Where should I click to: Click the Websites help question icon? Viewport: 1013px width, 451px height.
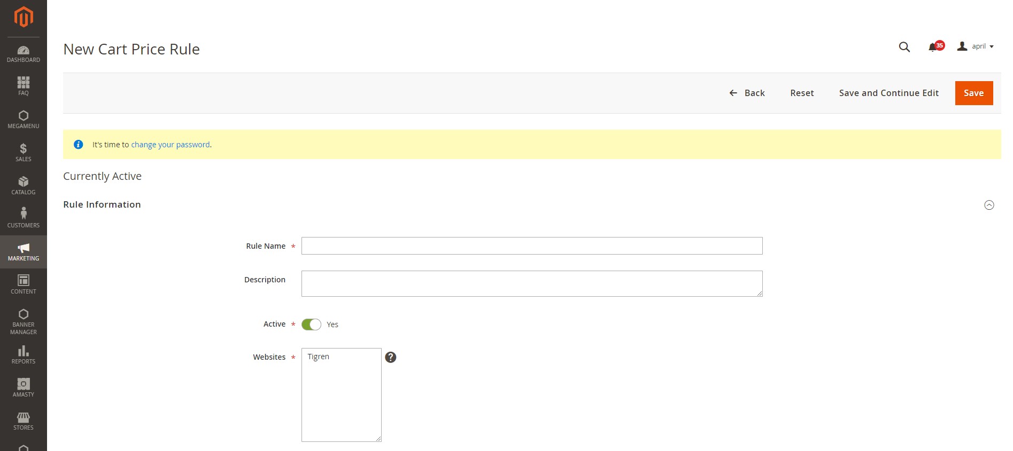point(391,358)
